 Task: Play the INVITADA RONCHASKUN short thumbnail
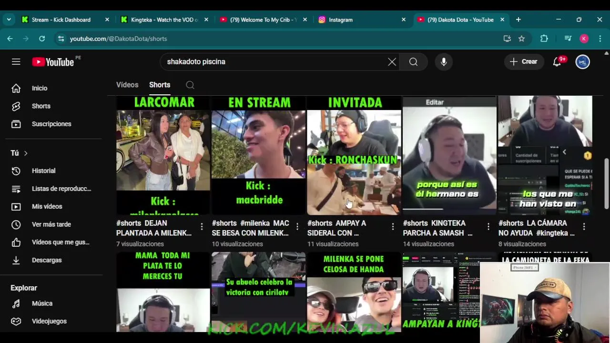(354, 155)
